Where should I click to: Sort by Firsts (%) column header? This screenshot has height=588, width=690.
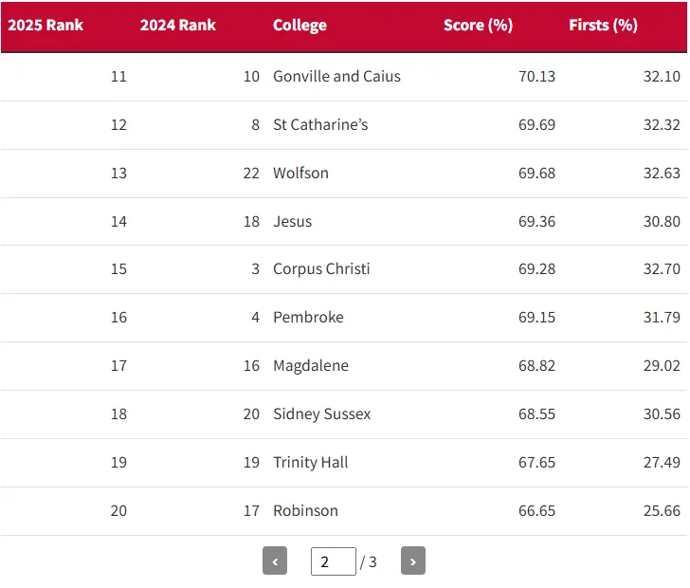[603, 26]
